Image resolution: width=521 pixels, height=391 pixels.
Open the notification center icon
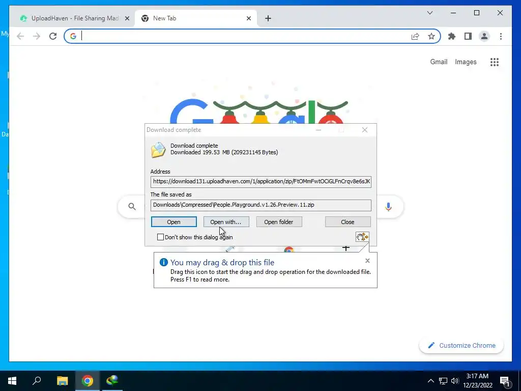505,382
